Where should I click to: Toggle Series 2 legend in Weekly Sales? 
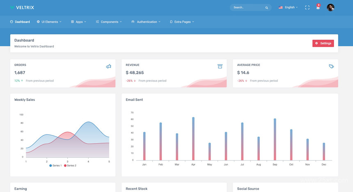70,165
